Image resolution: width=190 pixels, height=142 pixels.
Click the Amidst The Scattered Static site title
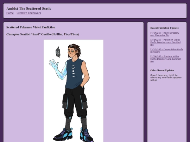[x=29, y=8]
